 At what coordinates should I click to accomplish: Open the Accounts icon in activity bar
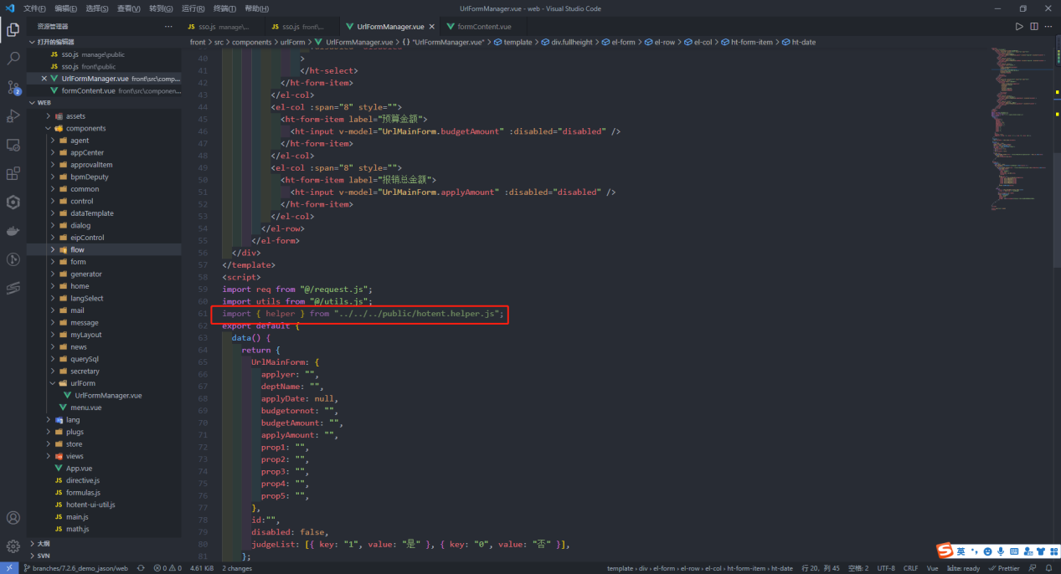(x=13, y=518)
